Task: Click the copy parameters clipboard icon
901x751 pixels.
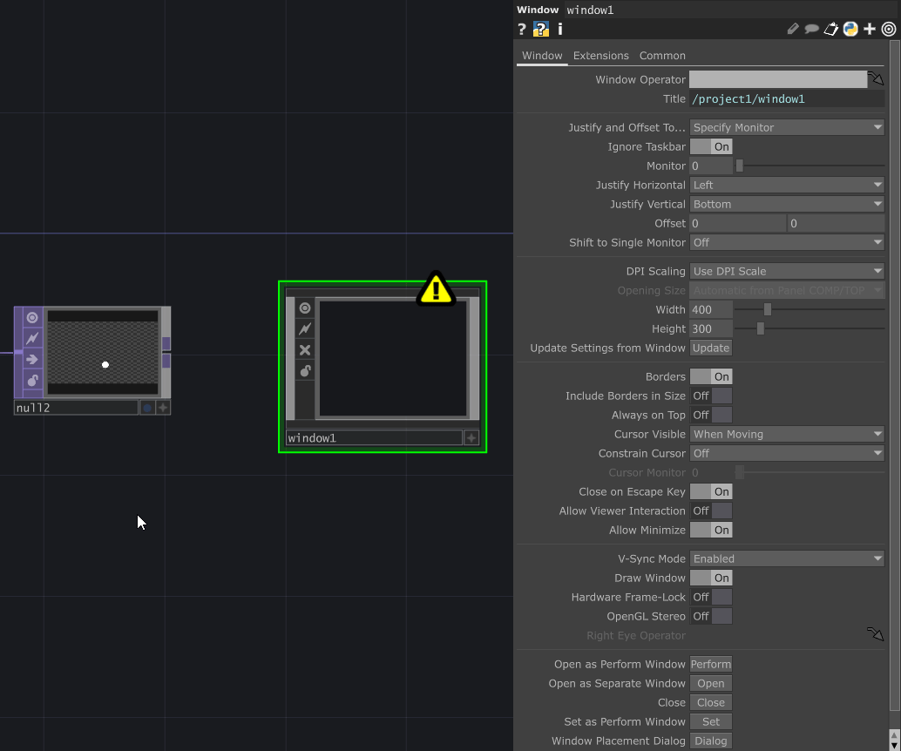Action: tap(830, 29)
